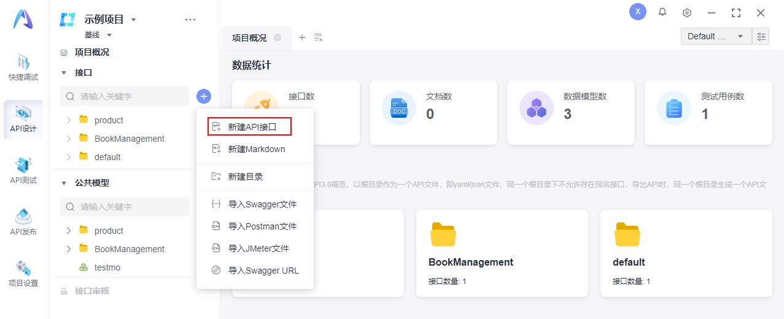Choose 新建目录 from the menu
Screen dimensions: 784x319
[255, 177]
